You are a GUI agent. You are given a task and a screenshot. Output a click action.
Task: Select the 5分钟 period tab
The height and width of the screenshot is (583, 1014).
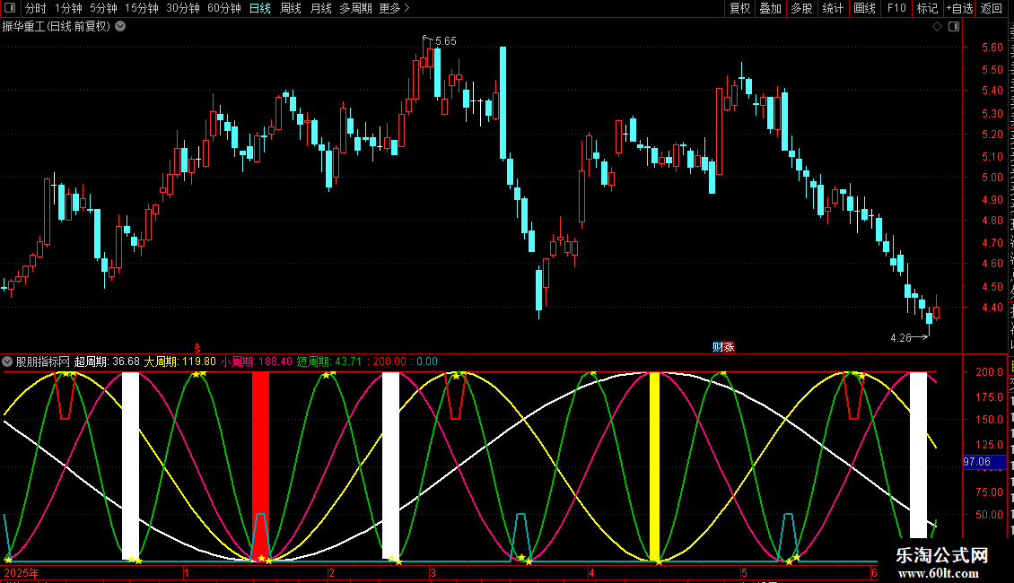[103, 8]
